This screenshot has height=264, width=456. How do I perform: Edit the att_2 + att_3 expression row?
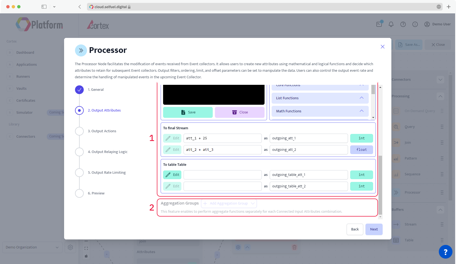click(x=172, y=150)
